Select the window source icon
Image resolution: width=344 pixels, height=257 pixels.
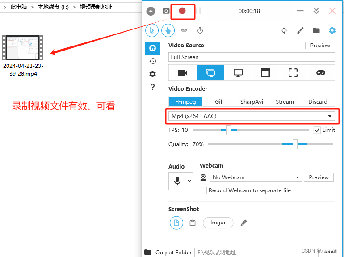265,73
